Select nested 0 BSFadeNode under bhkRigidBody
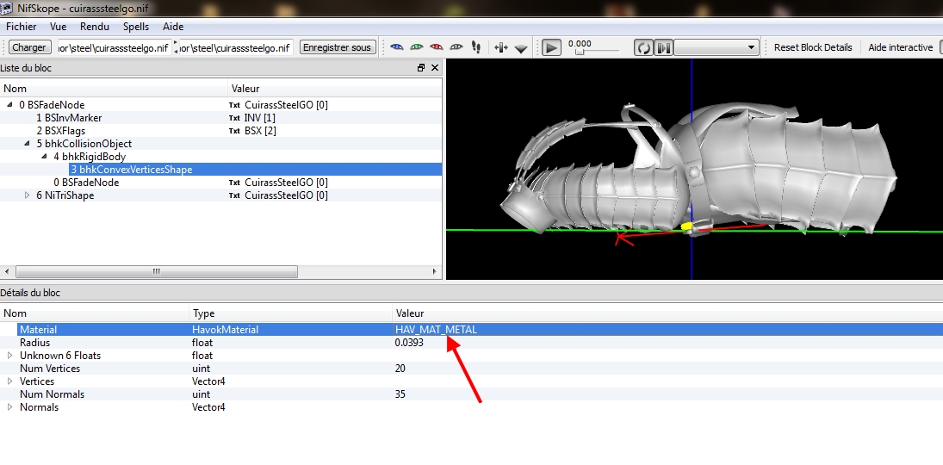 [x=86, y=183]
